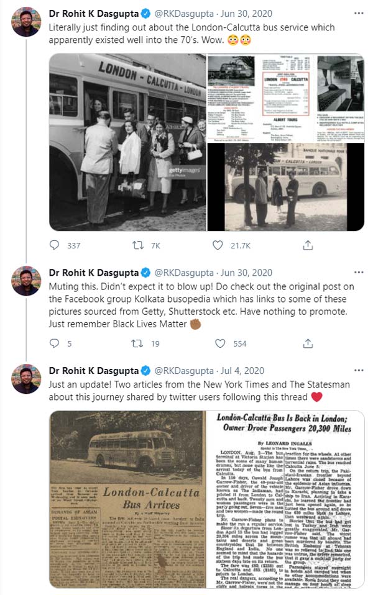This screenshot has width=373, height=595.
Task: Open the more options menu on the Jun 30 muting tweet
Action: (x=357, y=271)
